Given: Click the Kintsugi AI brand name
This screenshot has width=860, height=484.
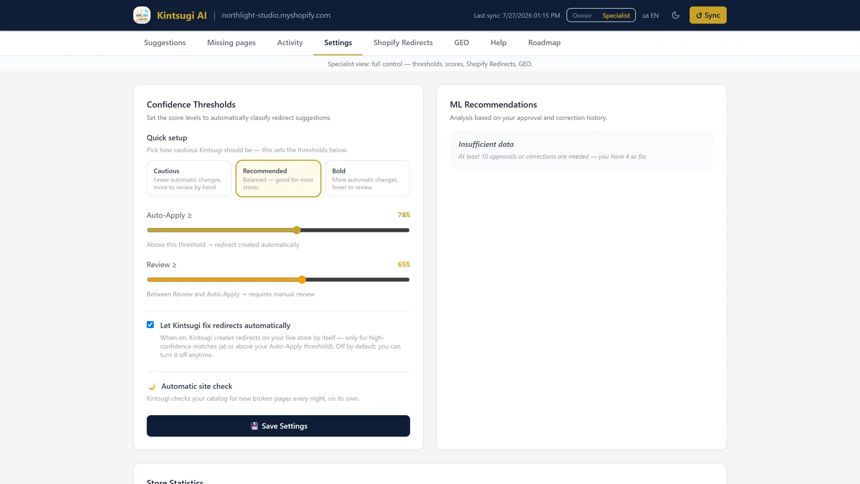Looking at the screenshot, I should (x=182, y=16).
